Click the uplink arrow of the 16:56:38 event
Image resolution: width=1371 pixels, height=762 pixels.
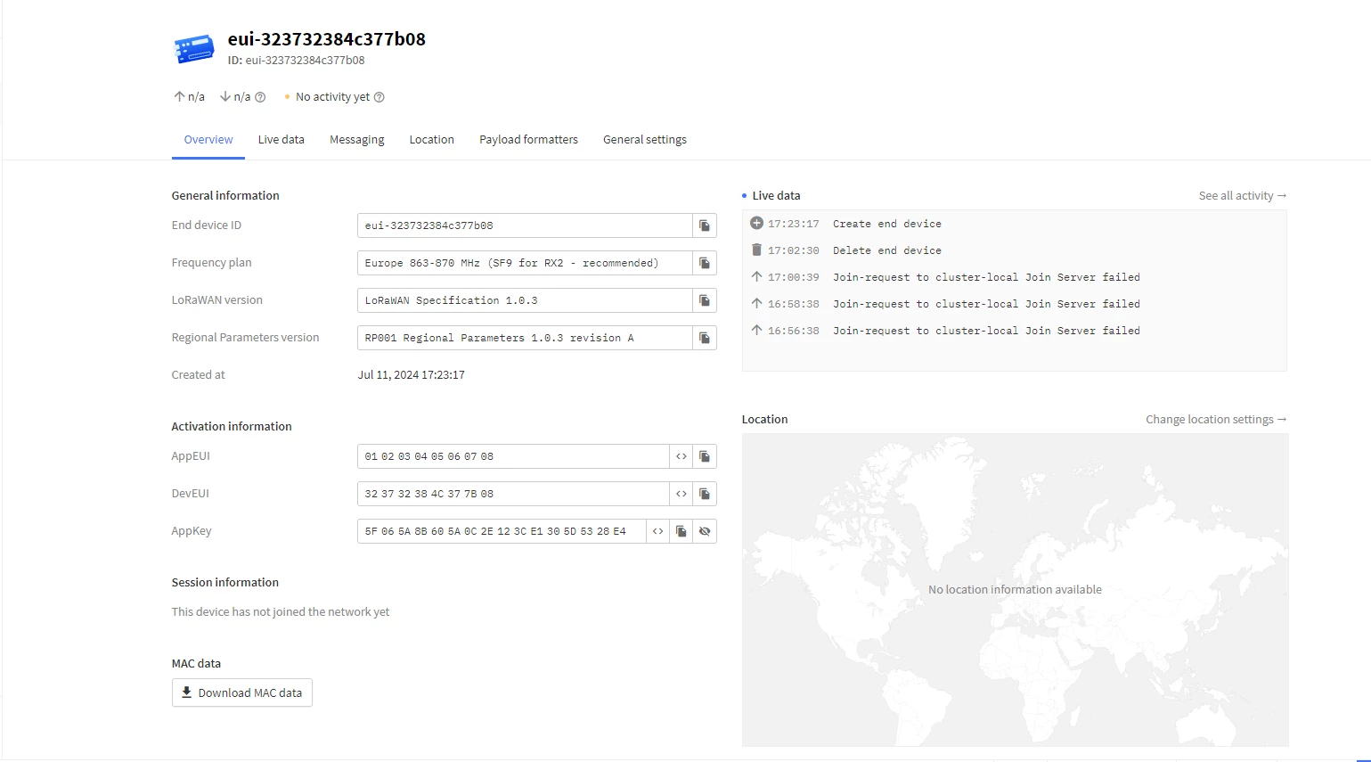[756, 330]
